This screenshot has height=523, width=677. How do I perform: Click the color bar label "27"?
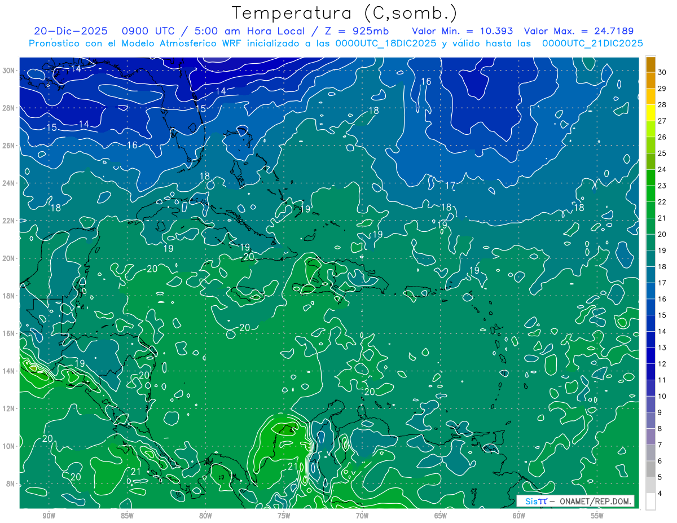[662, 121]
